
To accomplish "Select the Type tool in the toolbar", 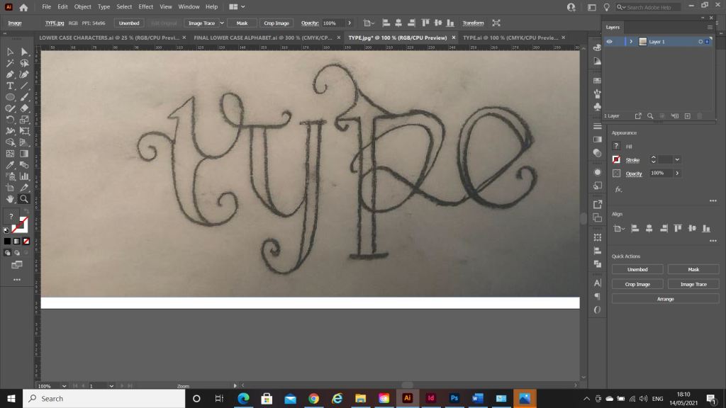I will point(10,86).
